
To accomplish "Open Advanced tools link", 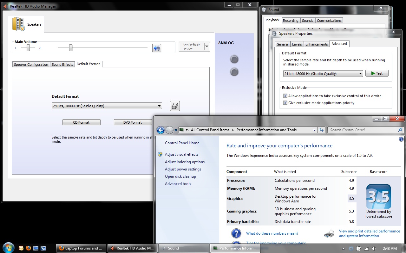I will coord(178,184).
